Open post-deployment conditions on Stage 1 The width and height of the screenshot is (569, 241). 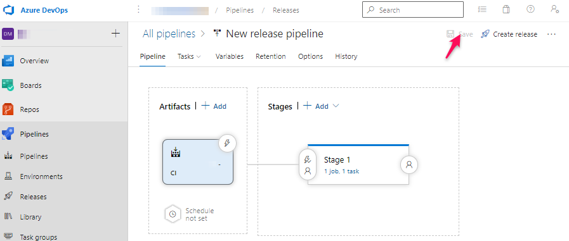tap(409, 164)
